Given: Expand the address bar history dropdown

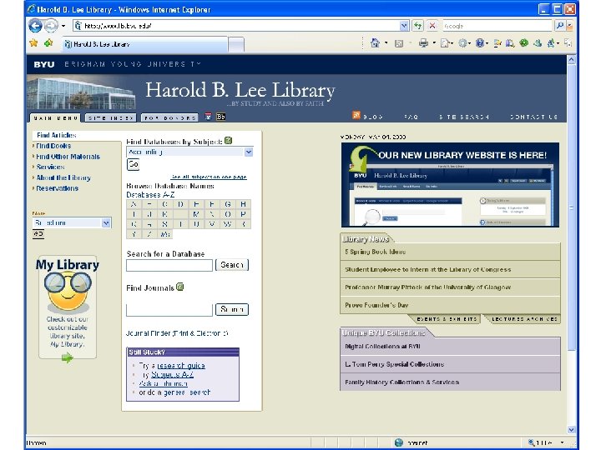Looking at the screenshot, I should [x=404, y=26].
